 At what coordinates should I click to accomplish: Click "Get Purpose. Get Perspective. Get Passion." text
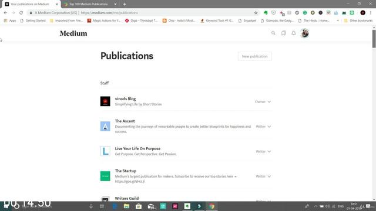[x=146, y=154]
